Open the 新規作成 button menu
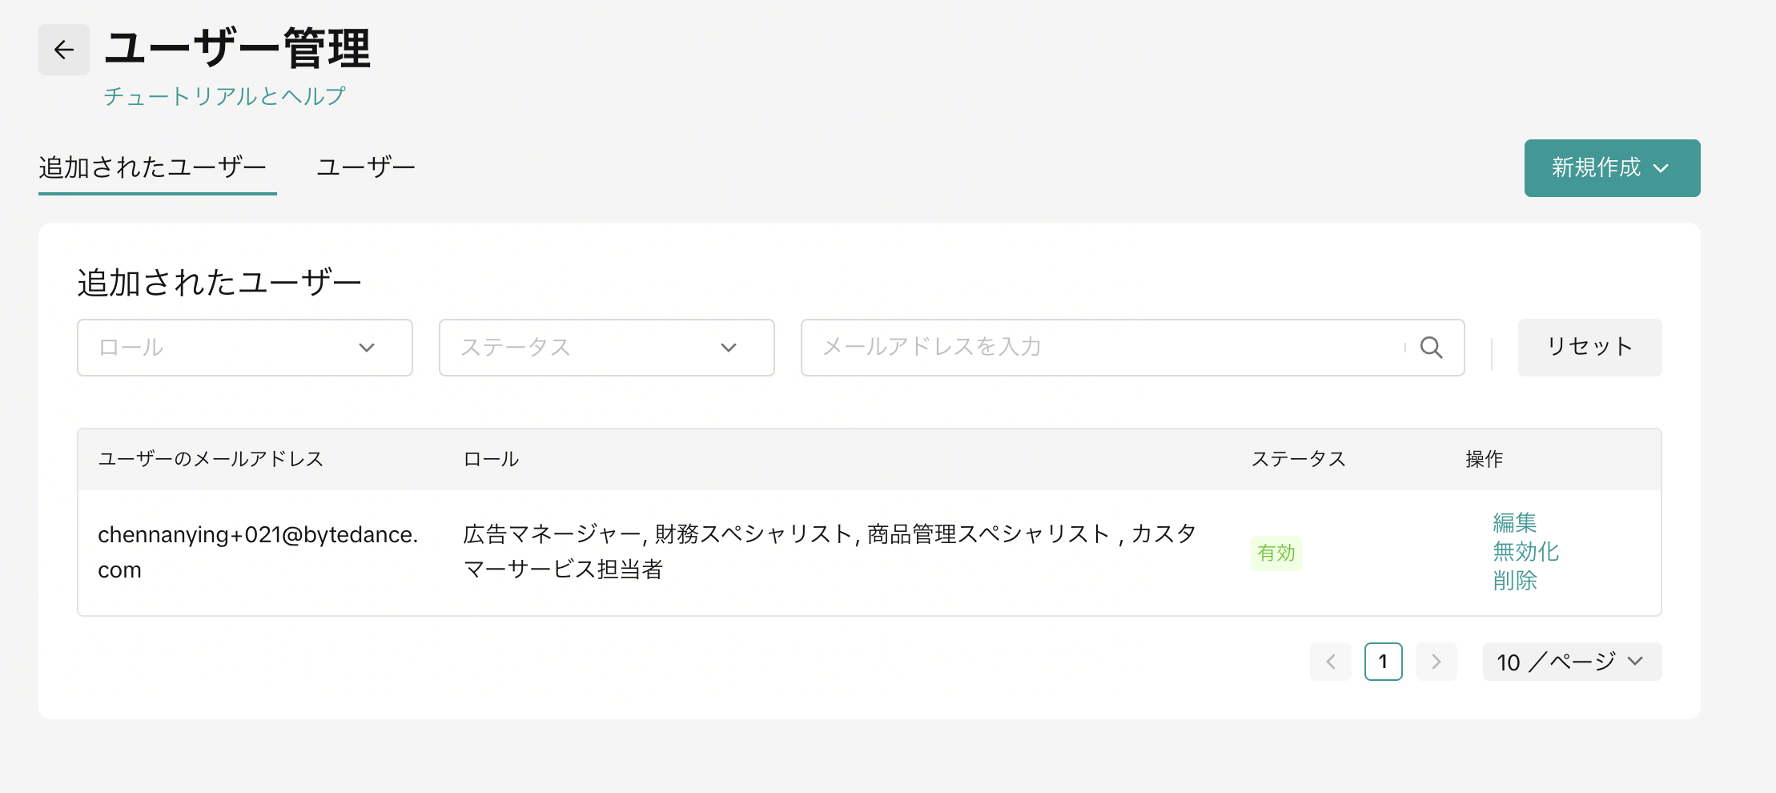The width and height of the screenshot is (1776, 793). pyautogui.click(x=1612, y=168)
